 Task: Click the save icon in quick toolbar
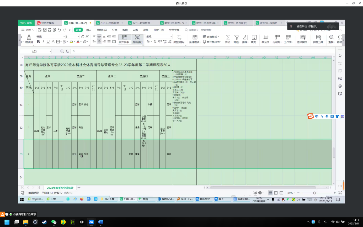coord(40,30)
